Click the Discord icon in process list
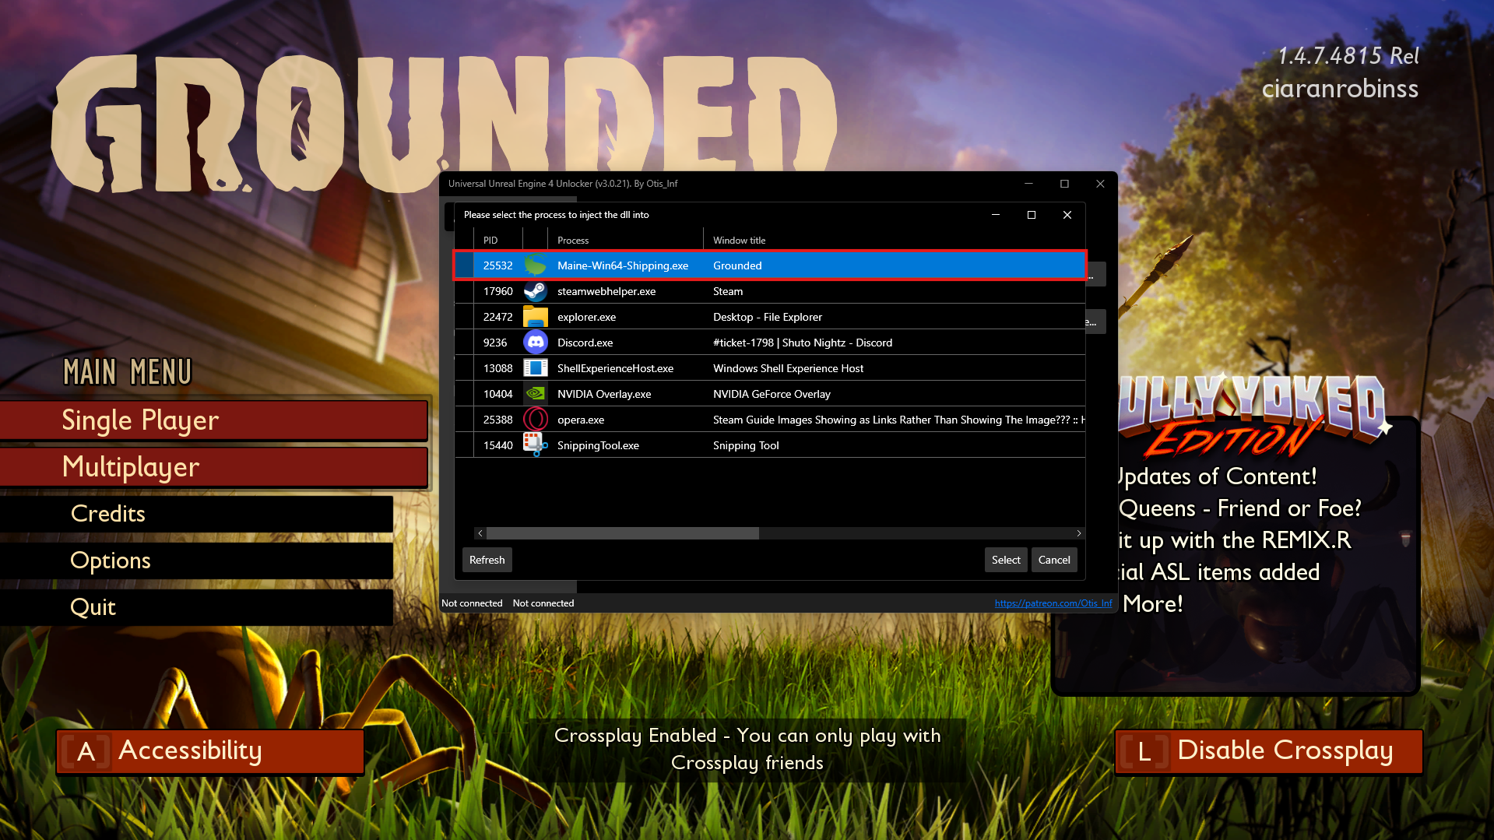The width and height of the screenshot is (1494, 840). [x=536, y=343]
